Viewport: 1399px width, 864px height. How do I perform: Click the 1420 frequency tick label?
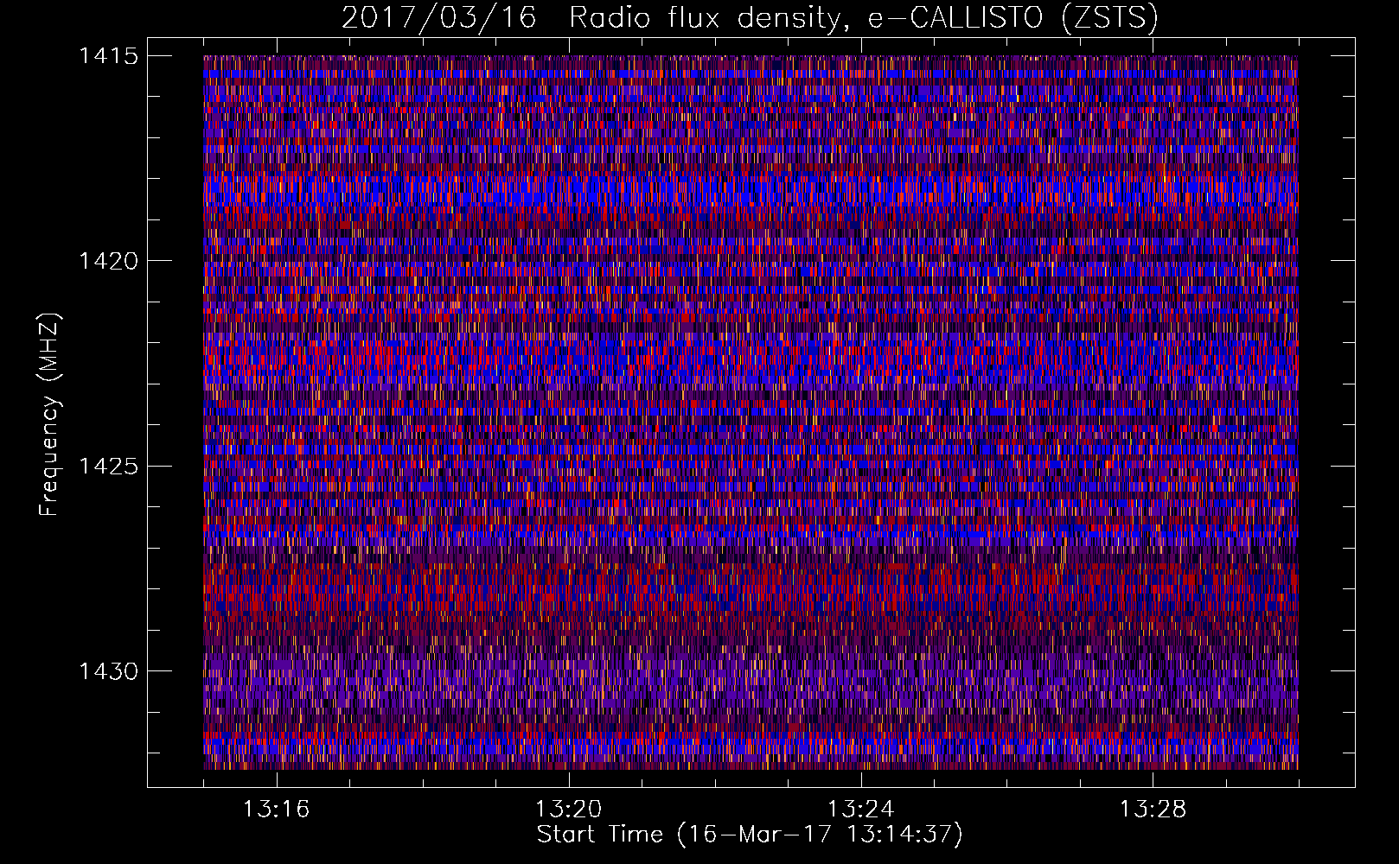coord(108,261)
